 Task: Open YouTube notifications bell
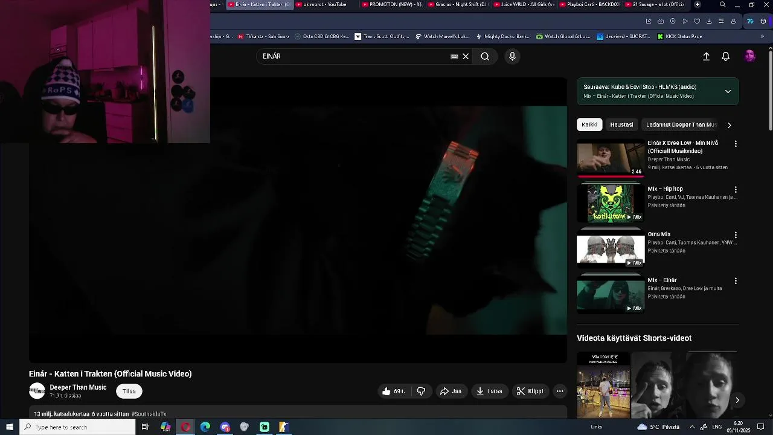[x=726, y=56]
